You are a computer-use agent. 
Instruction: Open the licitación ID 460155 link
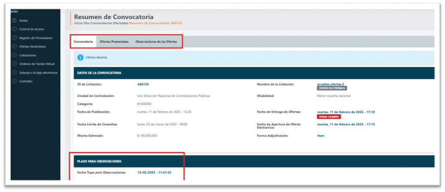pyautogui.click(x=143, y=84)
